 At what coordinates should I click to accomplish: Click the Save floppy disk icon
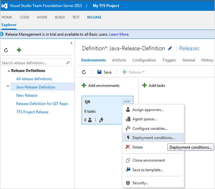pos(99,72)
